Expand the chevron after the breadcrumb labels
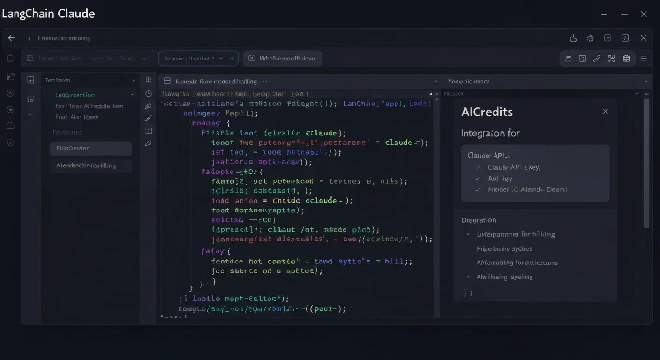Viewport: 660px width, 360px height. pos(144,59)
